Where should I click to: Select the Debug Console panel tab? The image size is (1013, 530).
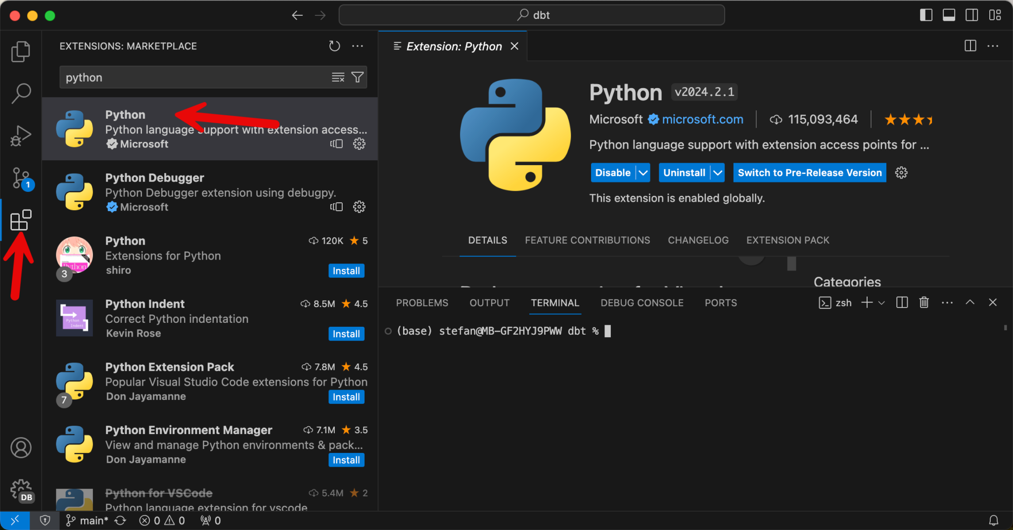click(x=642, y=303)
